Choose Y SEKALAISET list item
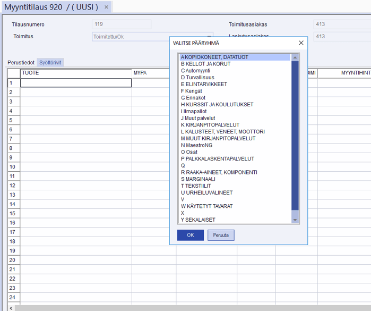The height and width of the screenshot is (311, 371). (x=198, y=220)
